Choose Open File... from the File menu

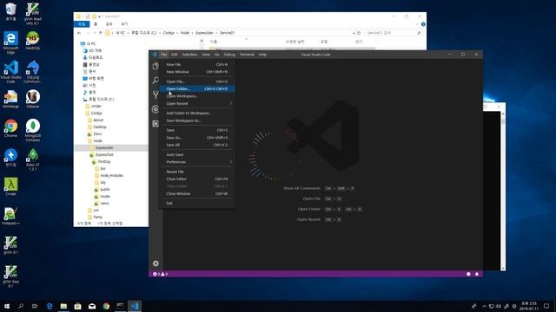(x=197, y=81)
